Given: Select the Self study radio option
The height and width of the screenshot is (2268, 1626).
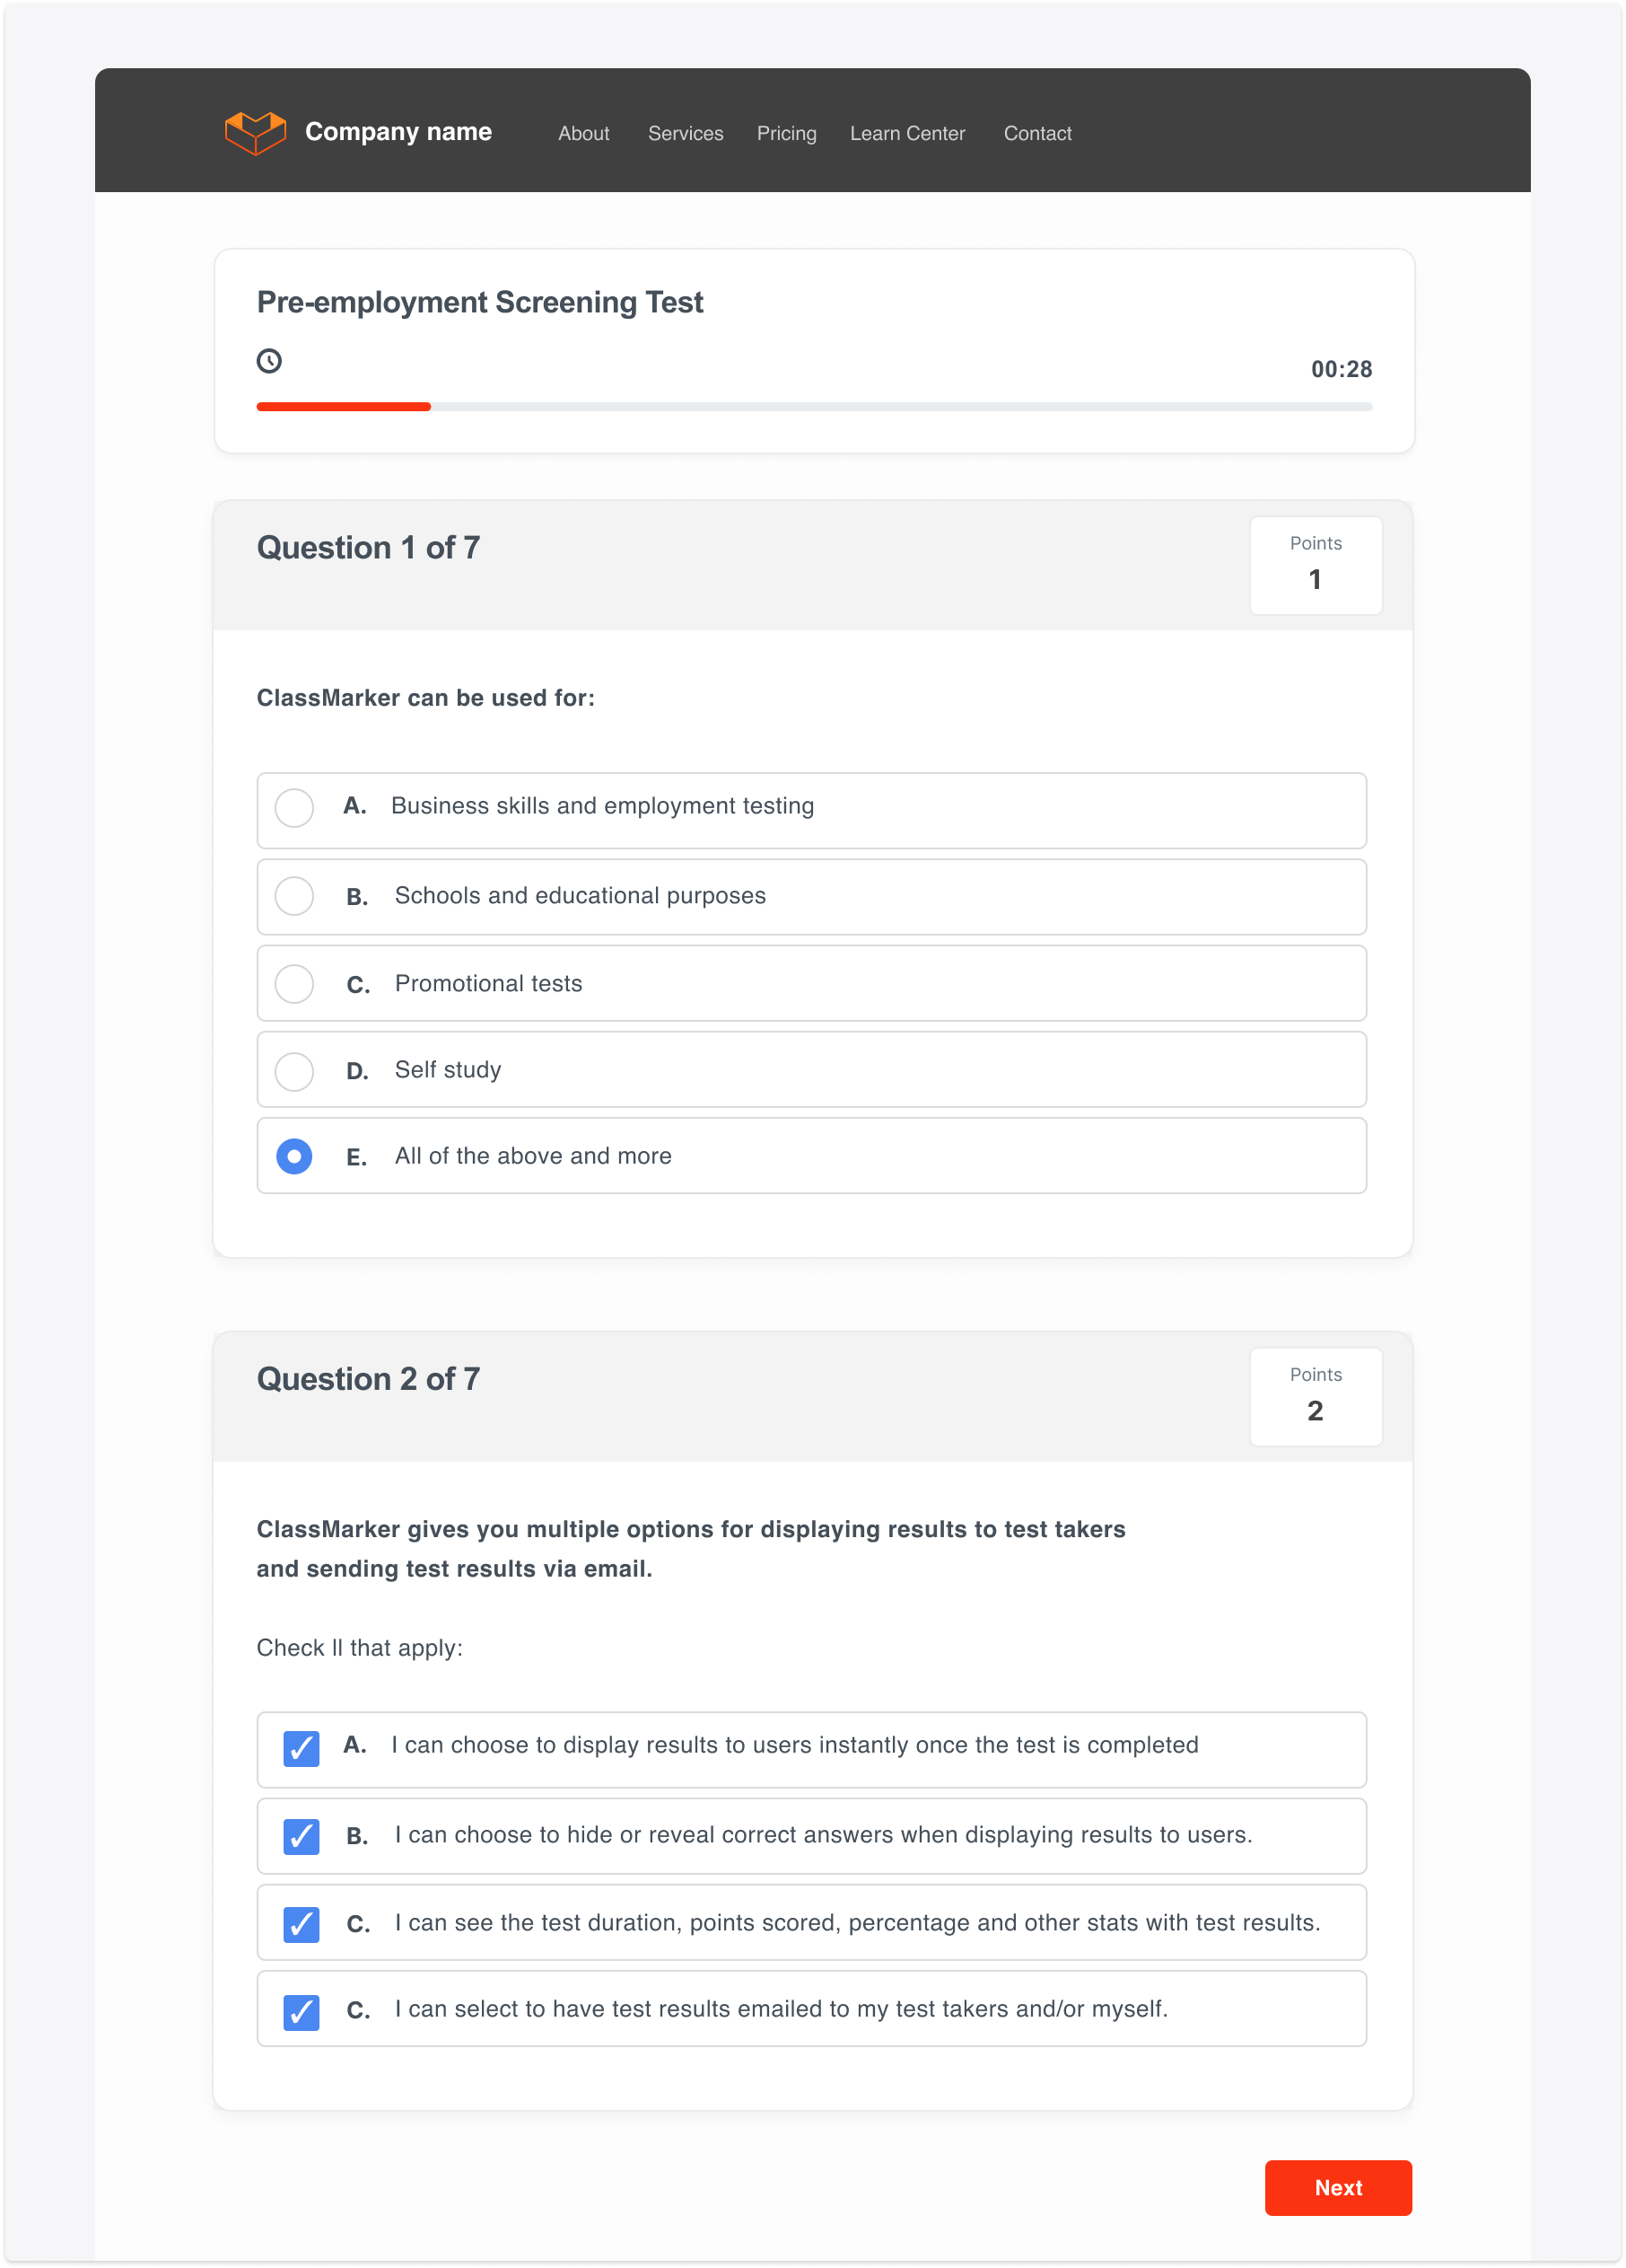Looking at the screenshot, I should [293, 1071].
